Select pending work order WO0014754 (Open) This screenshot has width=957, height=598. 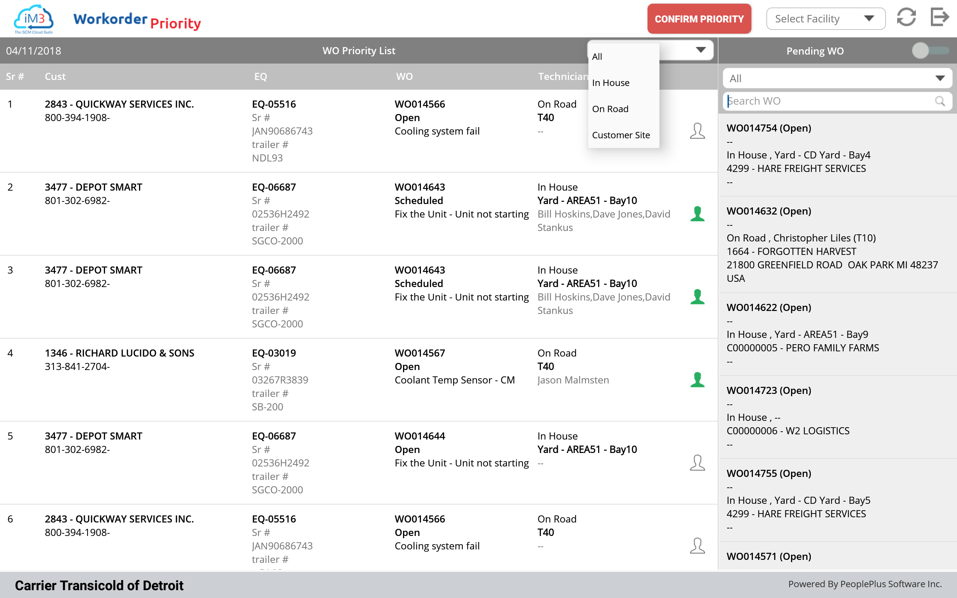pos(837,155)
